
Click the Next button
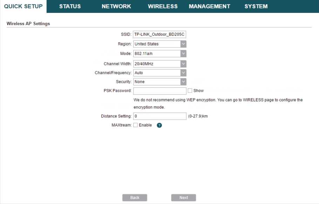(x=183, y=198)
